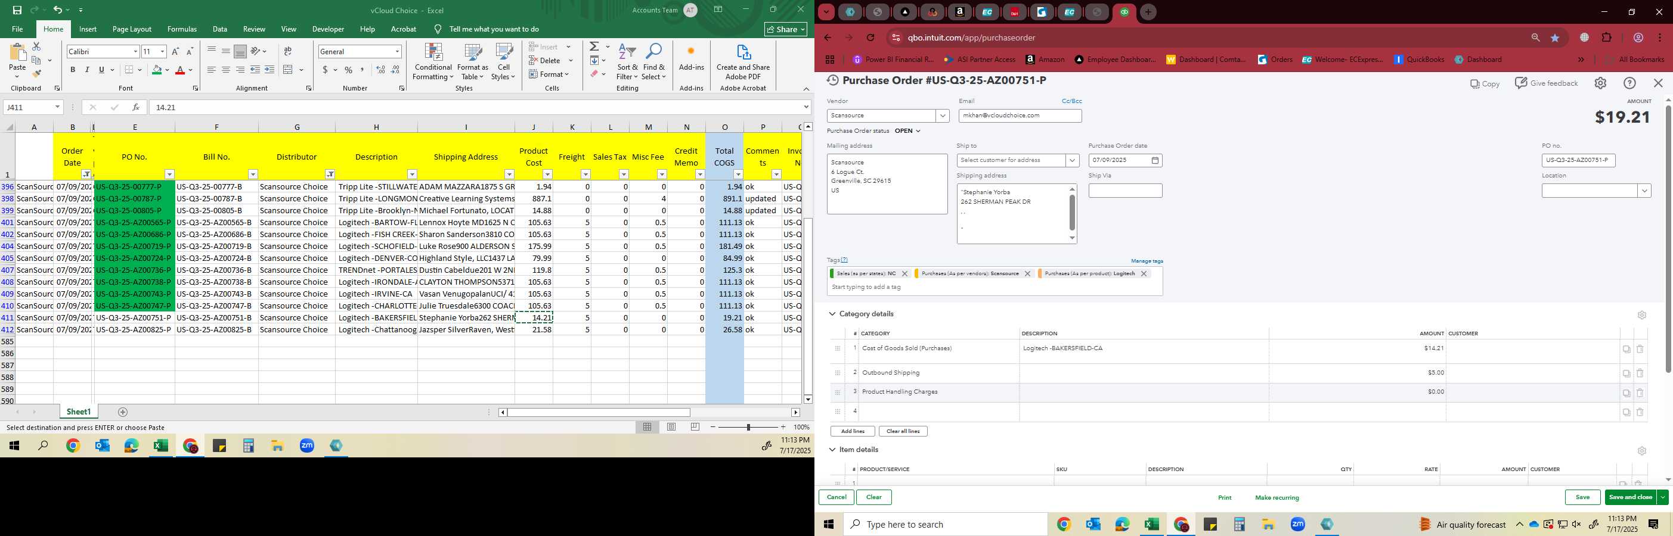This screenshot has width=1673, height=536.
Task: Open Cell Styles gallery
Action: point(503,63)
